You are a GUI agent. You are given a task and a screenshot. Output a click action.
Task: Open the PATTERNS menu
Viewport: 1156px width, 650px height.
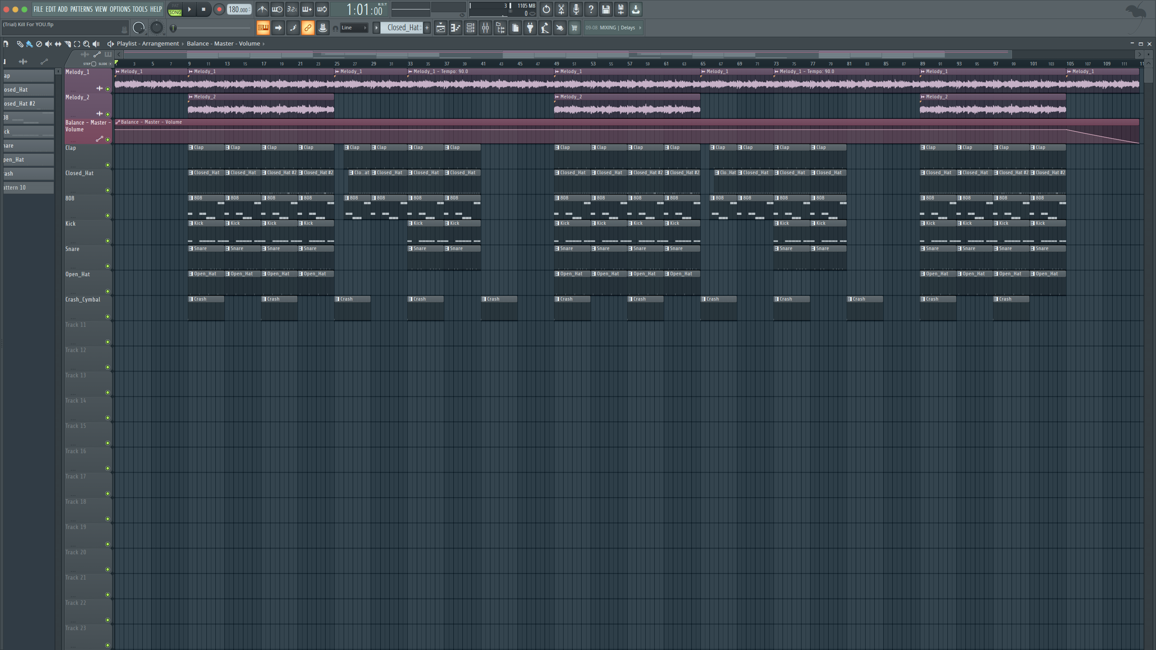81,9
